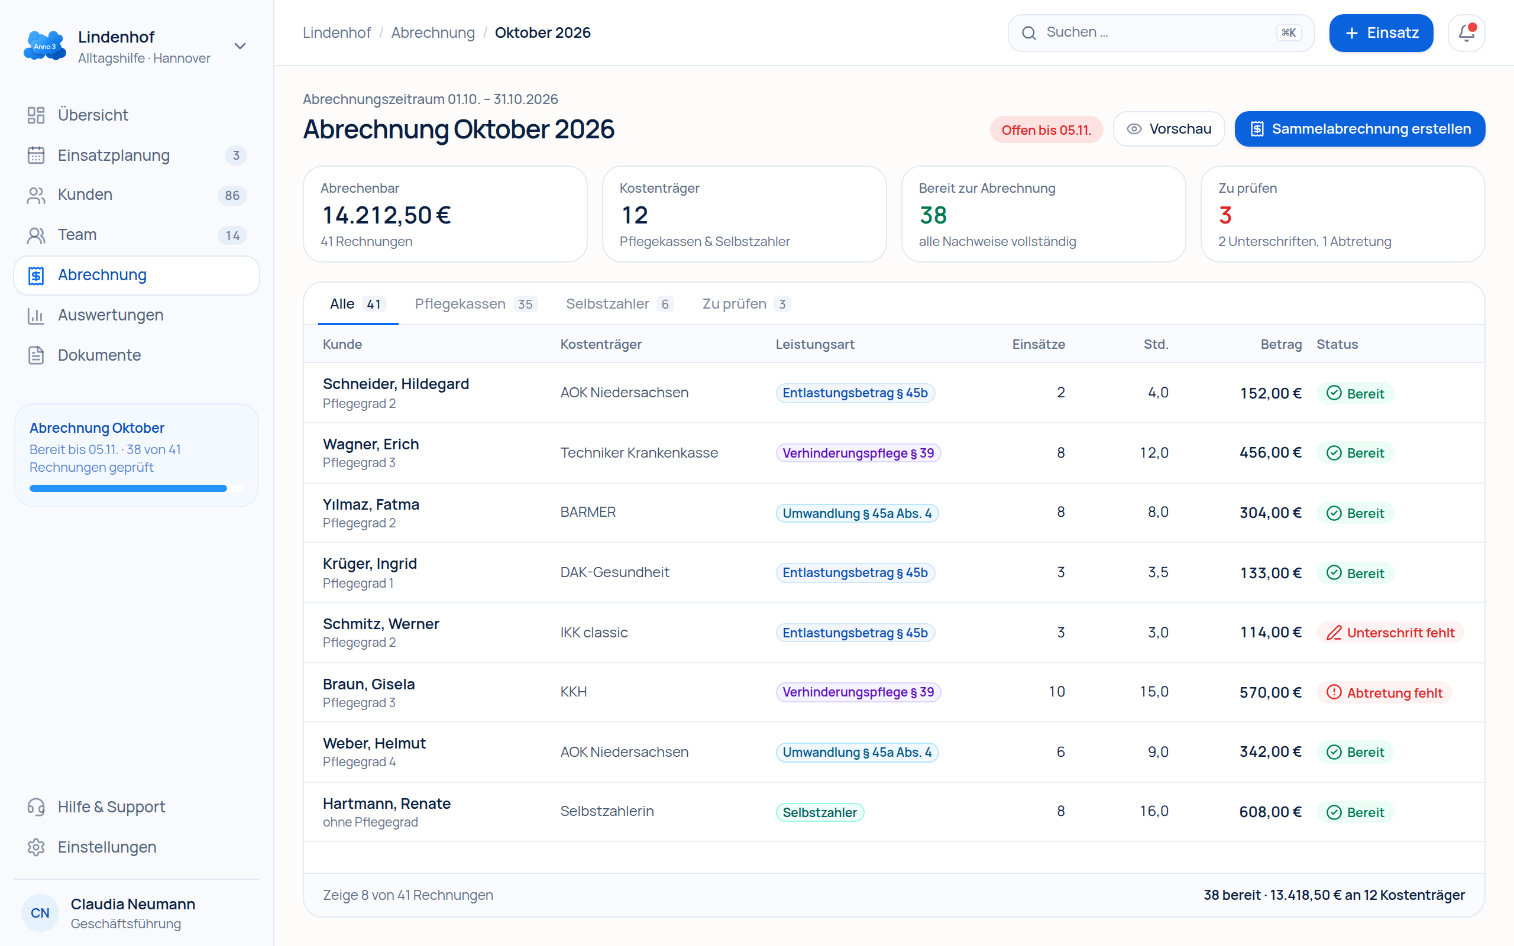Viewport: 1514px width, 946px height.
Task: Click the Offen bis 05.11. badge
Action: click(1046, 129)
